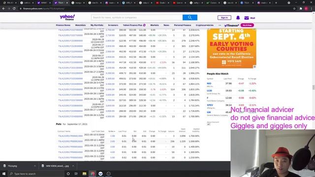Screen dimensions: 315x177
Task: Sort puts by Strike column header
Action: pyautogui.click(x=112, y=131)
